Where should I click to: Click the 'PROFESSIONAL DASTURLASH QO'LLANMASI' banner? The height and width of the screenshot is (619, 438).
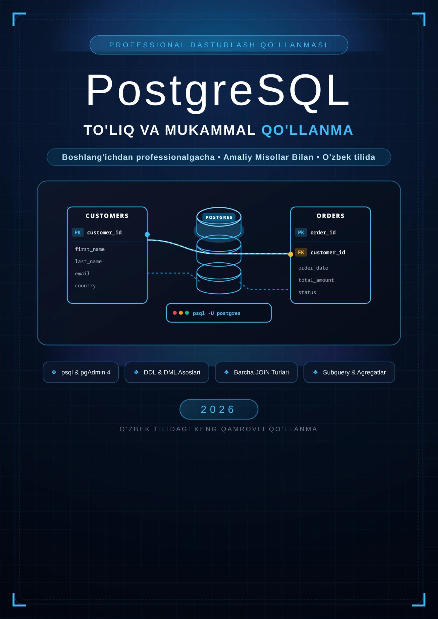[x=219, y=45]
